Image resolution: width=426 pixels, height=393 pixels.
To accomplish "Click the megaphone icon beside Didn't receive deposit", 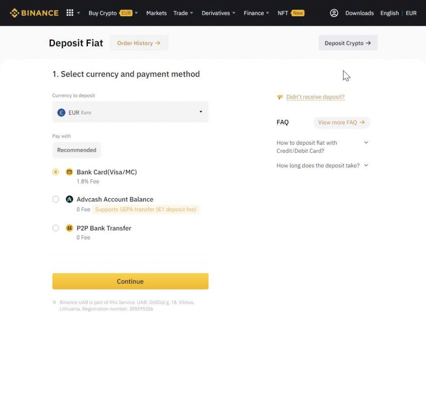I will 280,97.
